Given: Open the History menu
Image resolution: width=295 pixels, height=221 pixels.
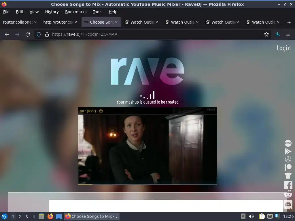Looking at the screenshot, I should (52, 12).
